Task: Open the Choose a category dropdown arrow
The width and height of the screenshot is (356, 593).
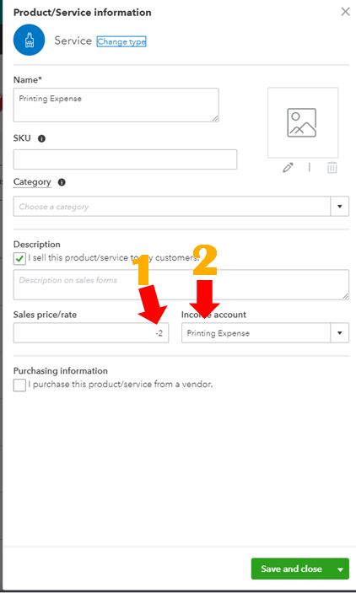Action: 340,207
